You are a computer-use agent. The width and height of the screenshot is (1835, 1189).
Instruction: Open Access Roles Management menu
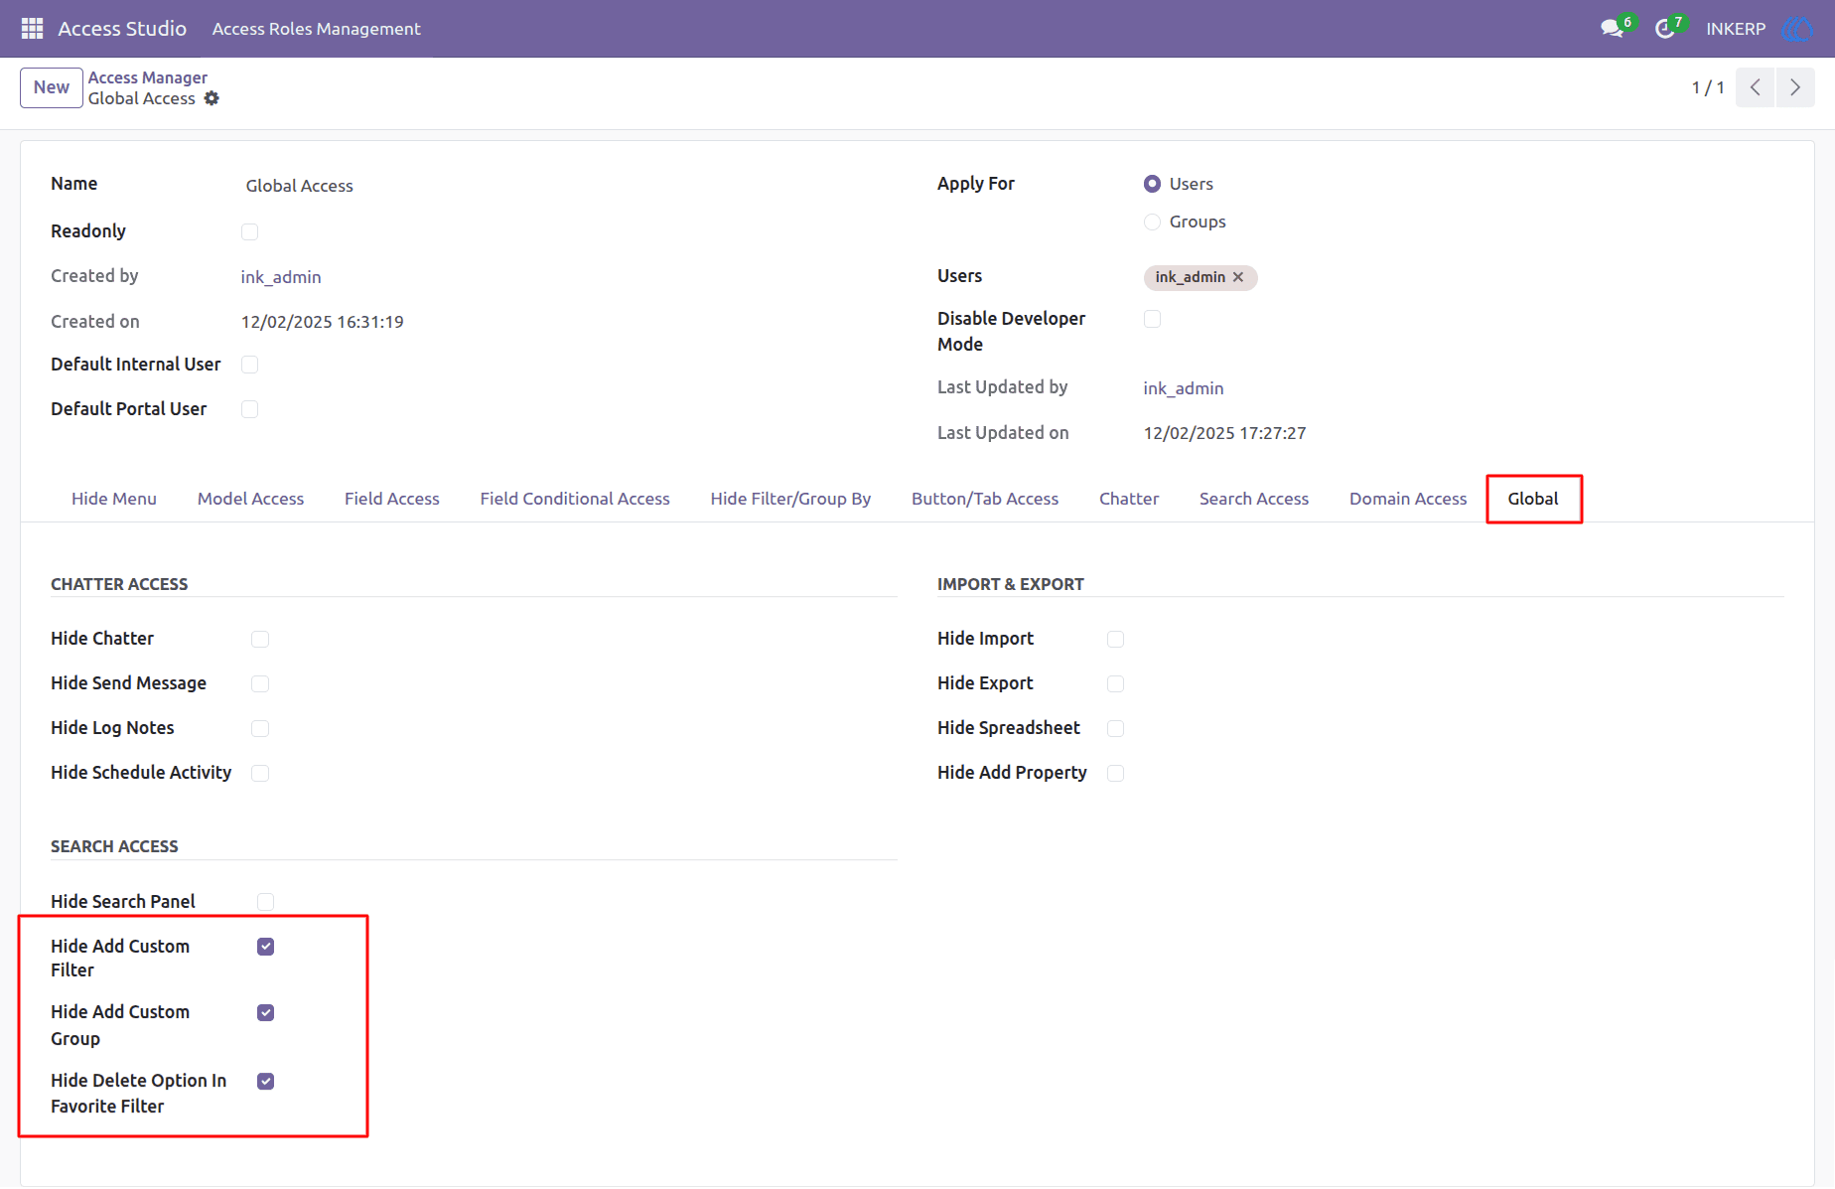[x=316, y=29]
